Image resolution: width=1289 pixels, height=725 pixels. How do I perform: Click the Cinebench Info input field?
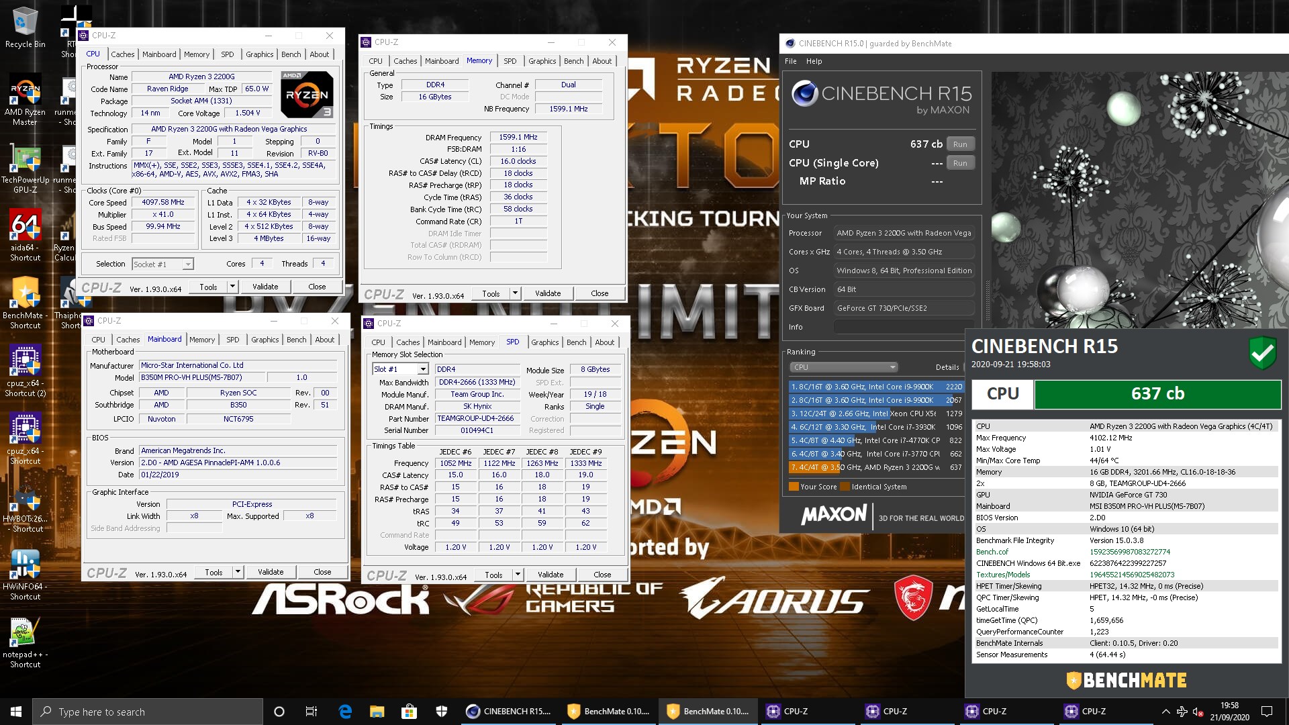904,327
